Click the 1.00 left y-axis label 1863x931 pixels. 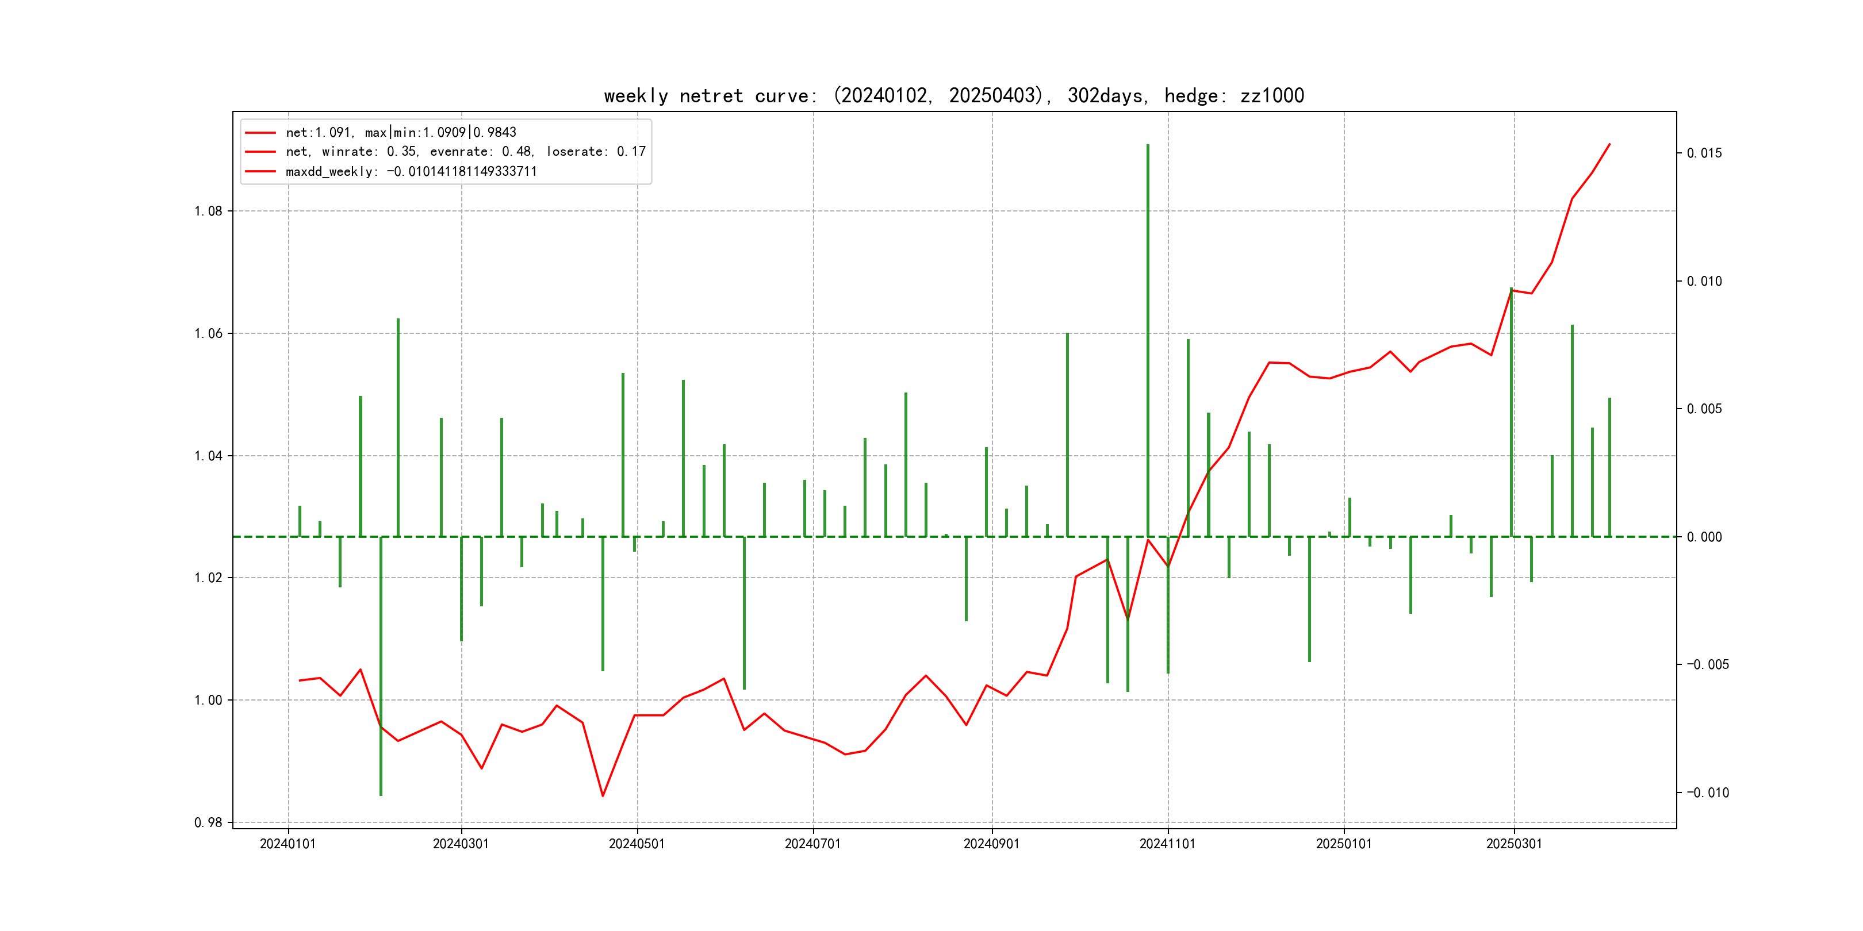tap(208, 700)
